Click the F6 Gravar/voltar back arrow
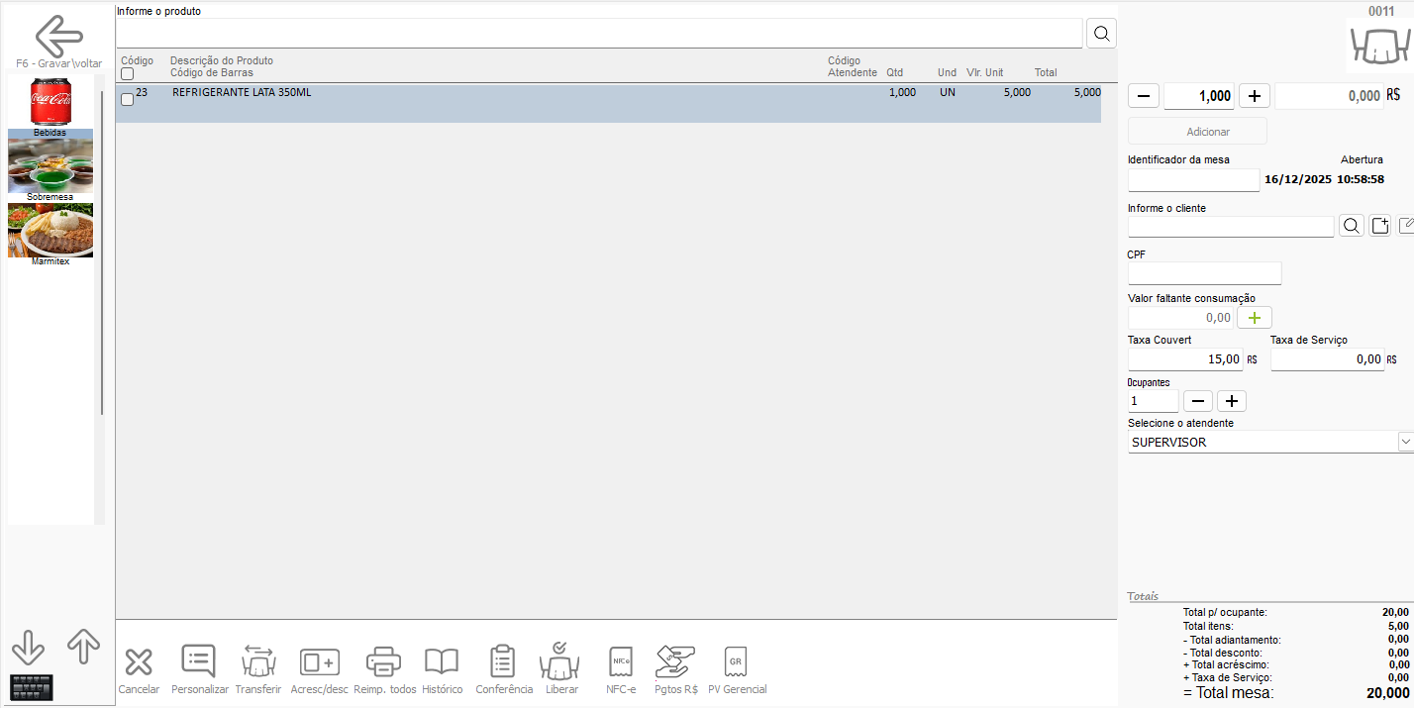 tap(58, 37)
